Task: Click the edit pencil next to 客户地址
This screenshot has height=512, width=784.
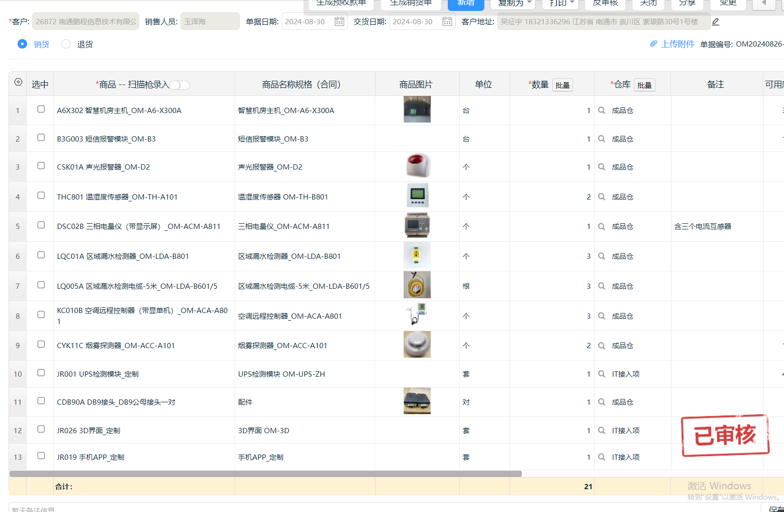Action: click(716, 21)
